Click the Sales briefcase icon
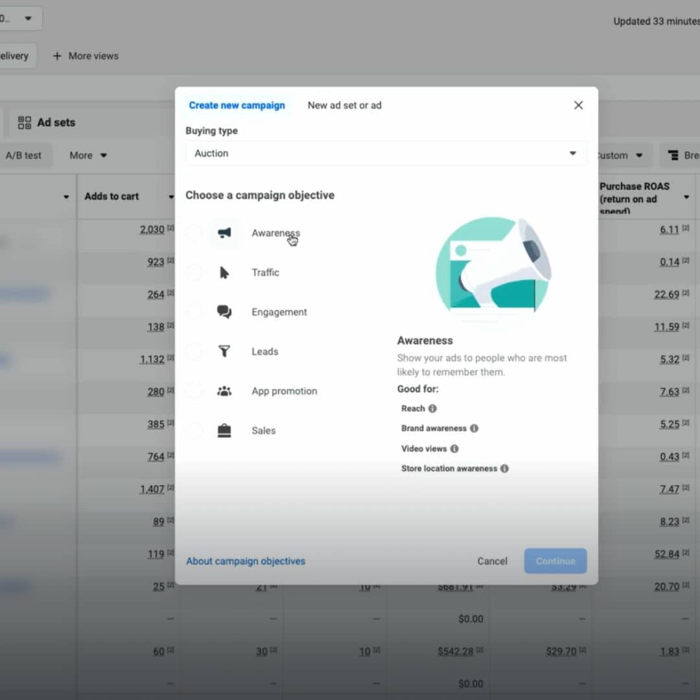 (x=224, y=431)
